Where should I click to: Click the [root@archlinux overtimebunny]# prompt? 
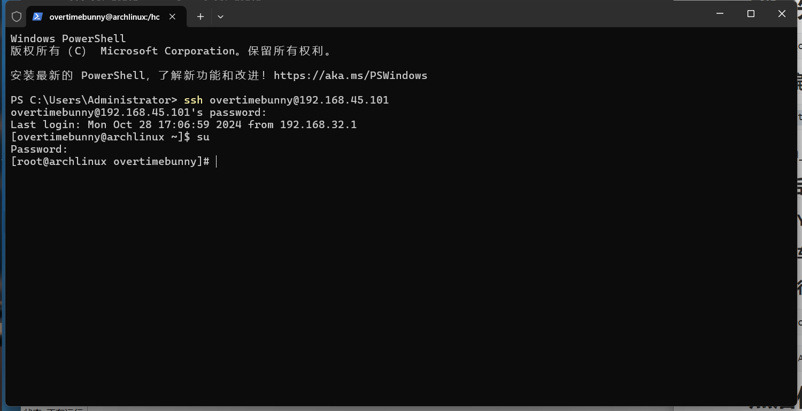point(110,162)
